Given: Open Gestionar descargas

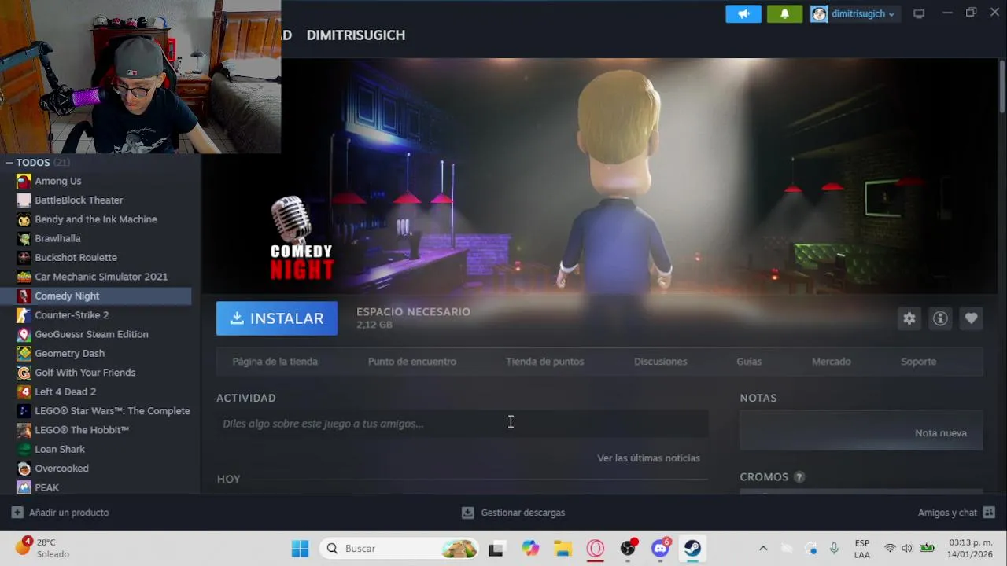Looking at the screenshot, I should (513, 513).
